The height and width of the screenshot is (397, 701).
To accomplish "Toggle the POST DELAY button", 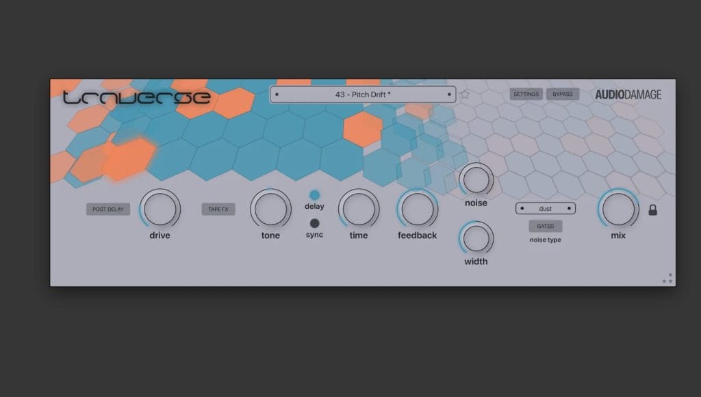I will tap(108, 209).
